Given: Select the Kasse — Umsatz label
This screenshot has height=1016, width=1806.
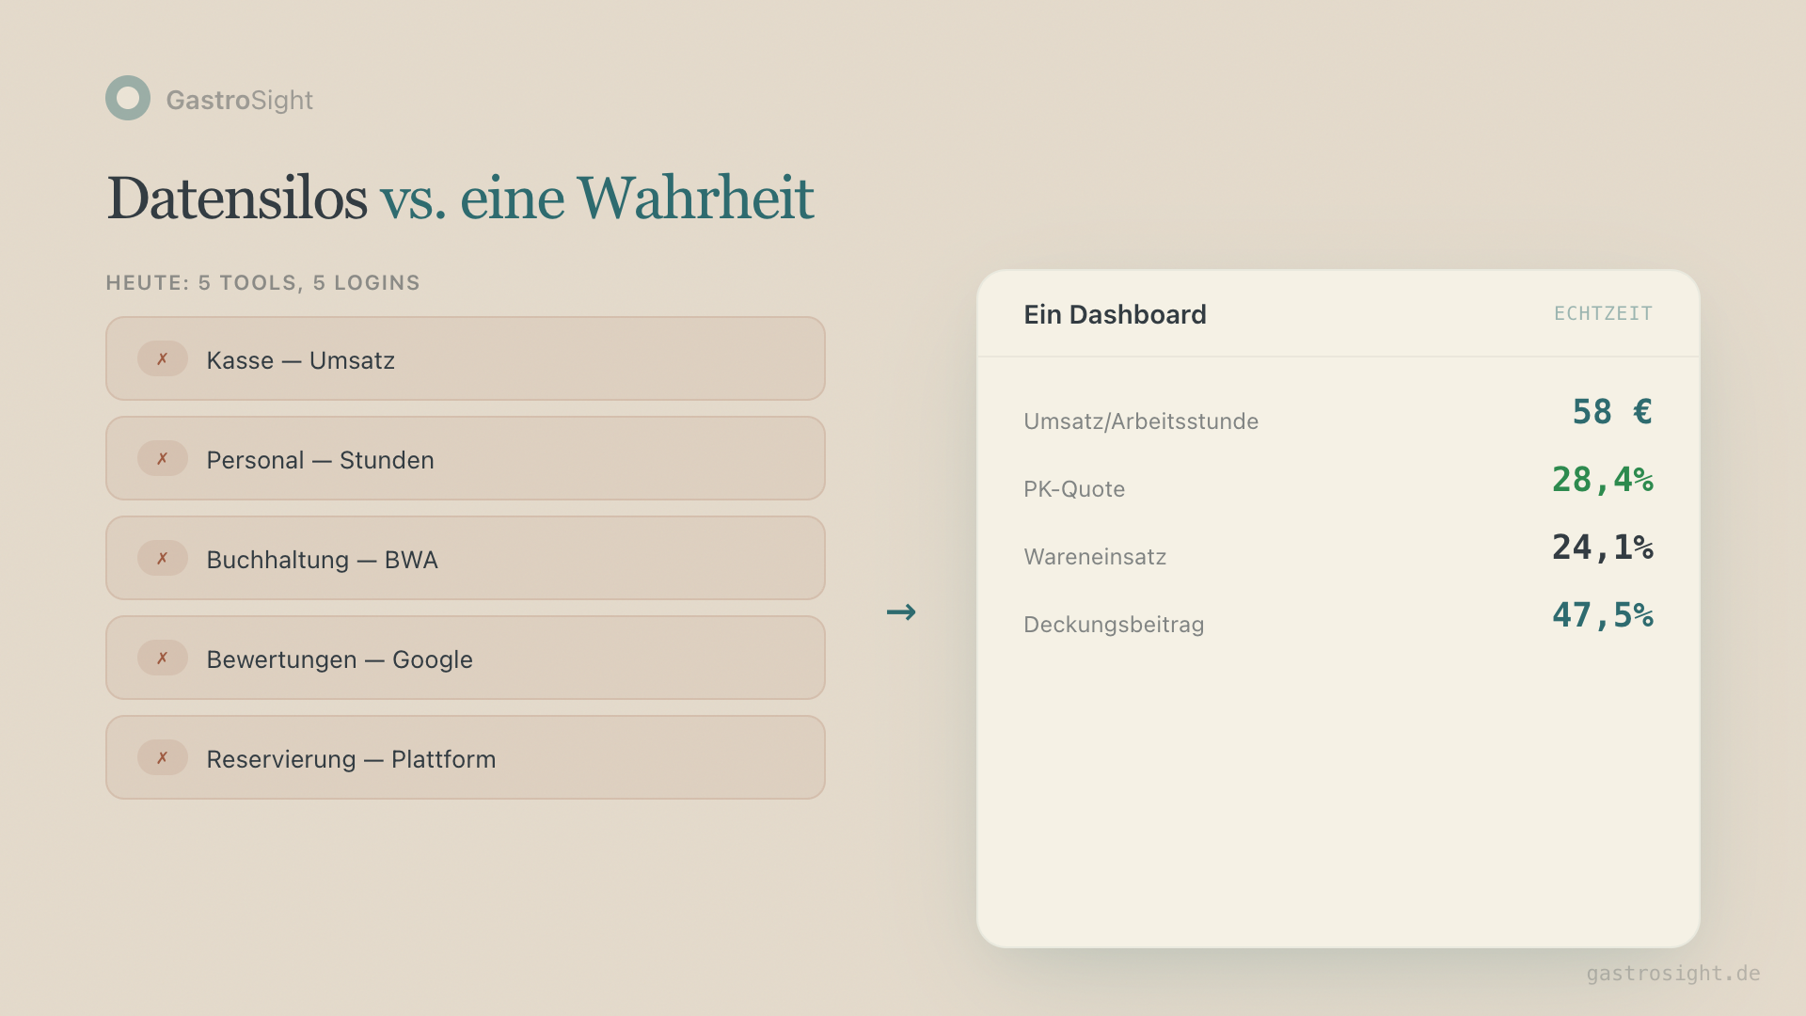Looking at the screenshot, I should point(300,360).
